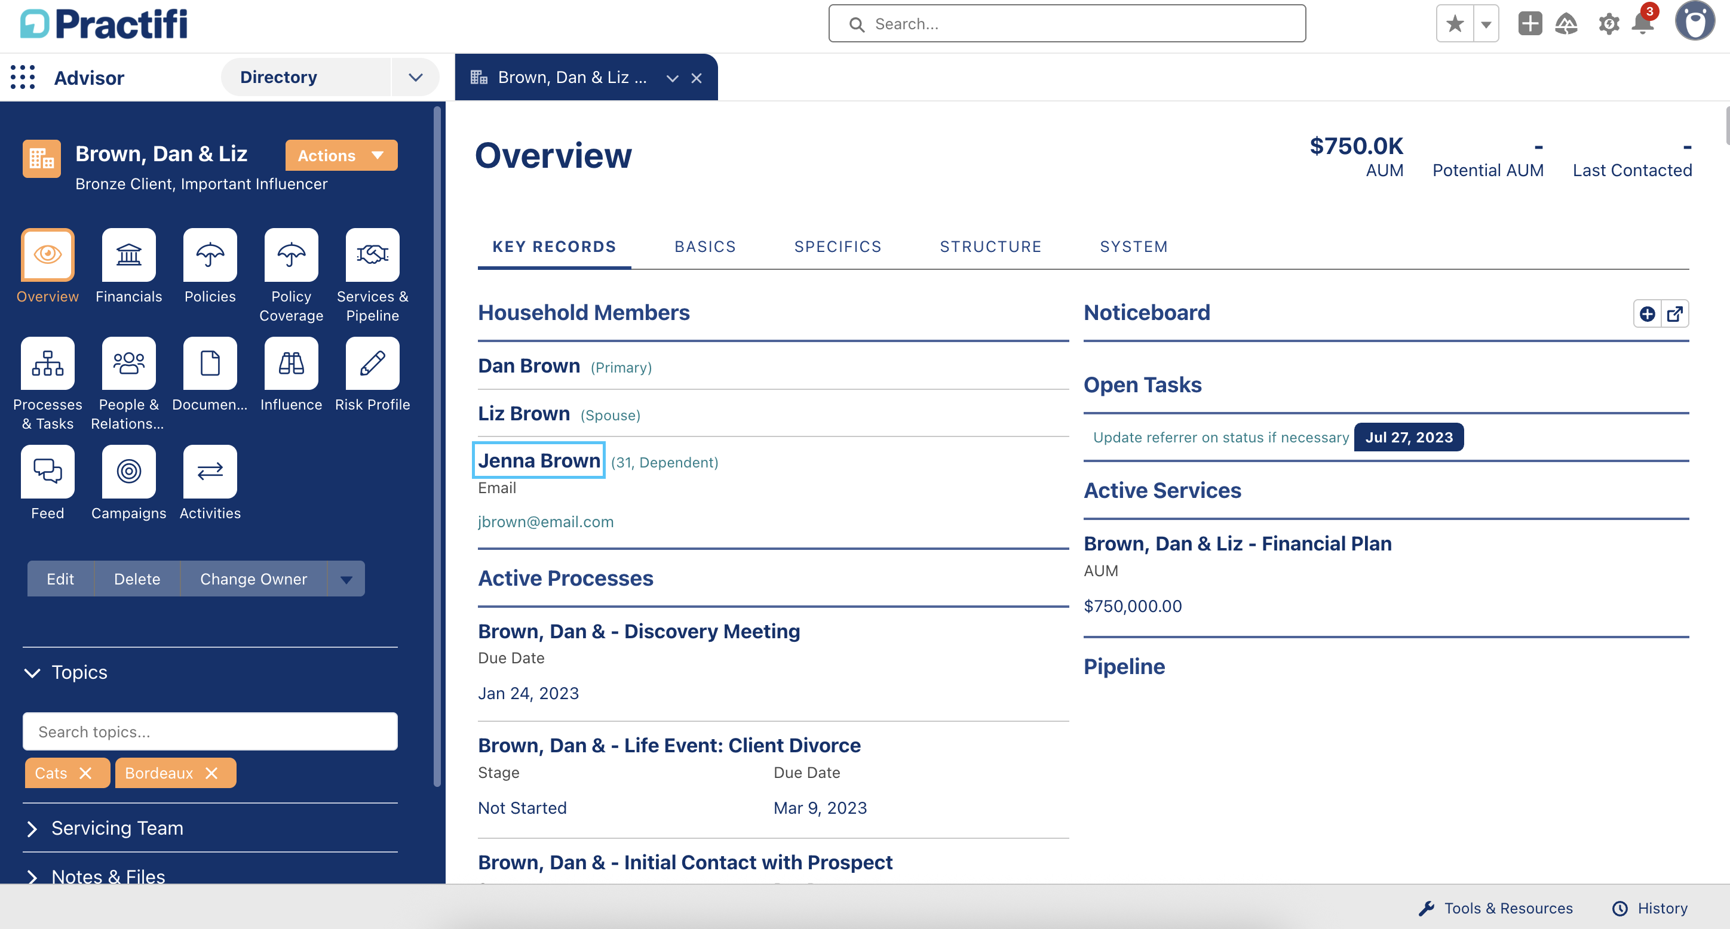Open Initial Contact with Prospect process
1730x929 pixels.
tap(685, 863)
